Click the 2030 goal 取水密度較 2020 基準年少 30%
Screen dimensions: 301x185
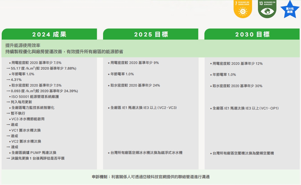[x=237, y=86]
